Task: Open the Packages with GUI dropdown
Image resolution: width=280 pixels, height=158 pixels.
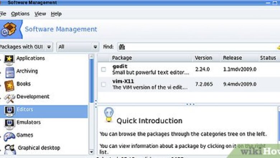Action: (26, 47)
